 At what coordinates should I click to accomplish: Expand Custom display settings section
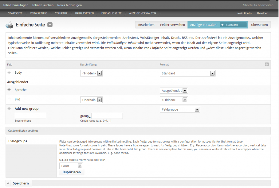point(23,131)
